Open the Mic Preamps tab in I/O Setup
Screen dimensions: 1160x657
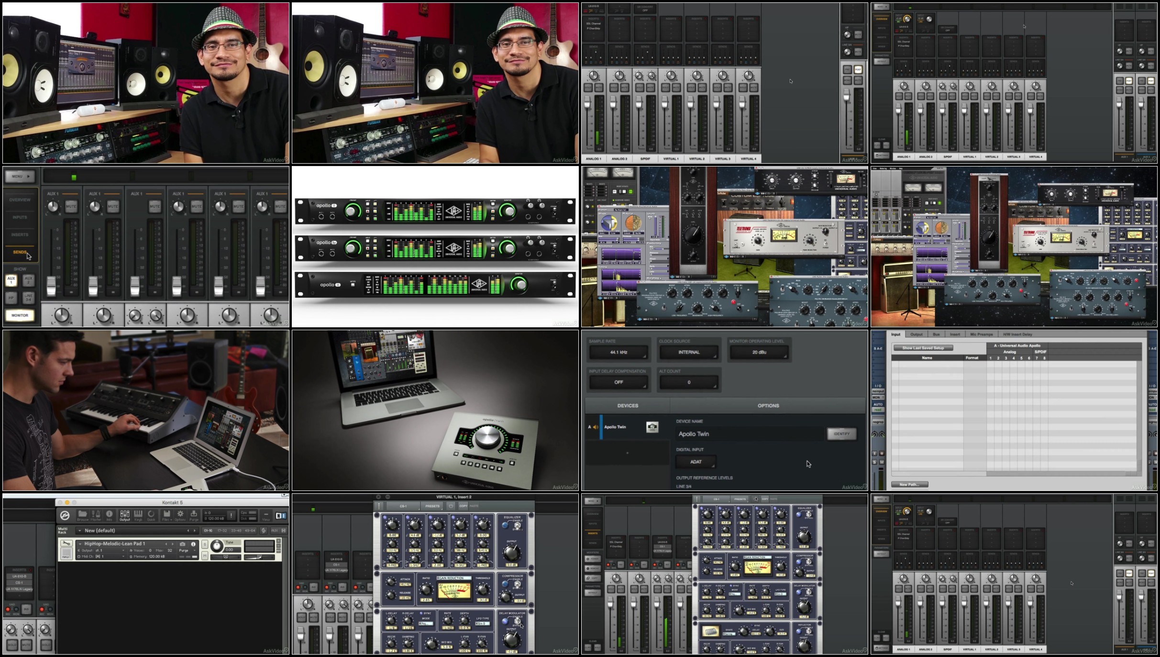[x=982, y=334]
